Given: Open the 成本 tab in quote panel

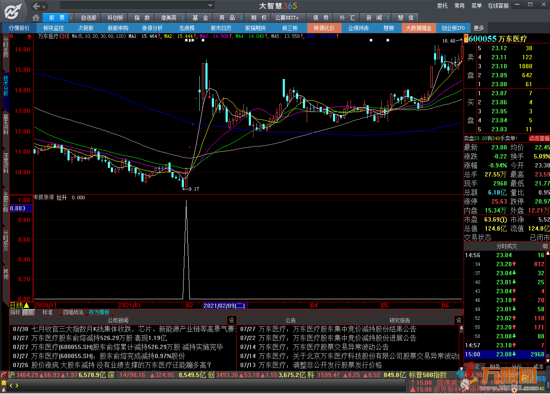Looking at the screenshot, I should click(x=538, y=366).
